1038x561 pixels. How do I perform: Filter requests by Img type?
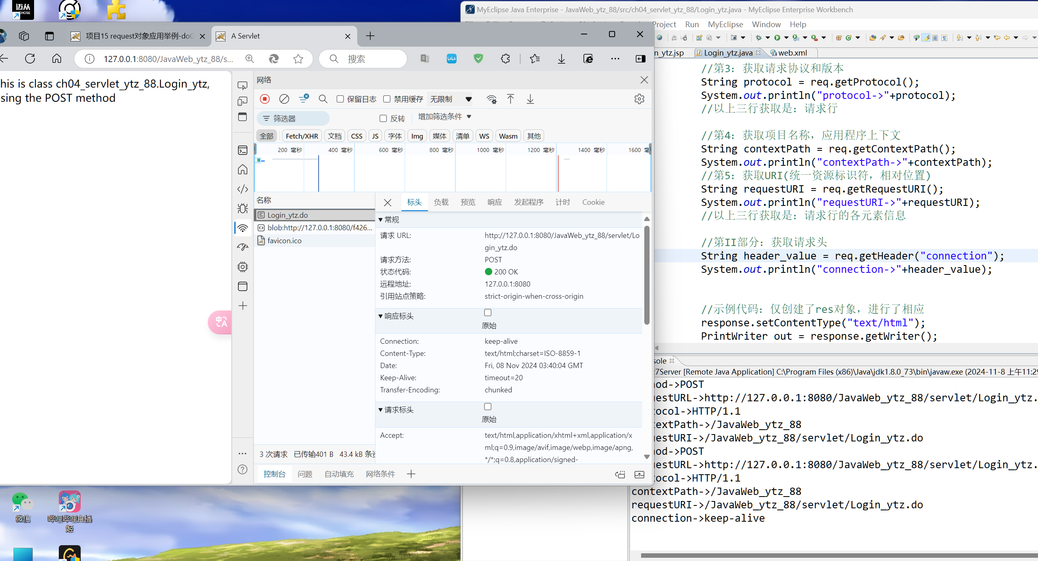pos(417,136)
